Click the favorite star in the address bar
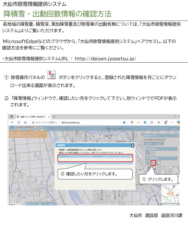The image size is (188, 225). pos(124,122)
